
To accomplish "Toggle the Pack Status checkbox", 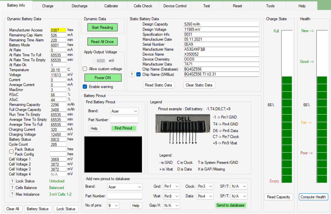I will point(11,151).
